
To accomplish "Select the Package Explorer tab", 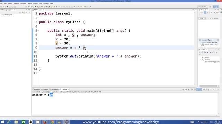I will [8, 10].
